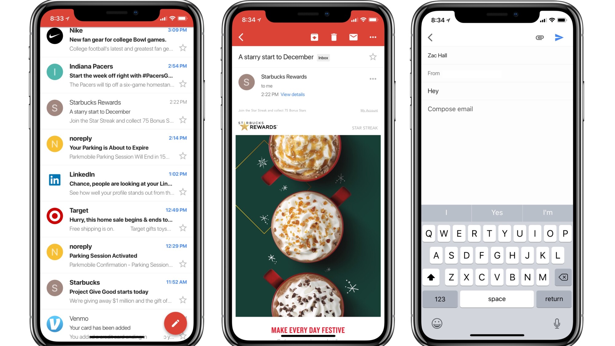Star the open Starbucks December email
Image resolution: width=615 pixels, height=346 pixels.
coord(373,57)
